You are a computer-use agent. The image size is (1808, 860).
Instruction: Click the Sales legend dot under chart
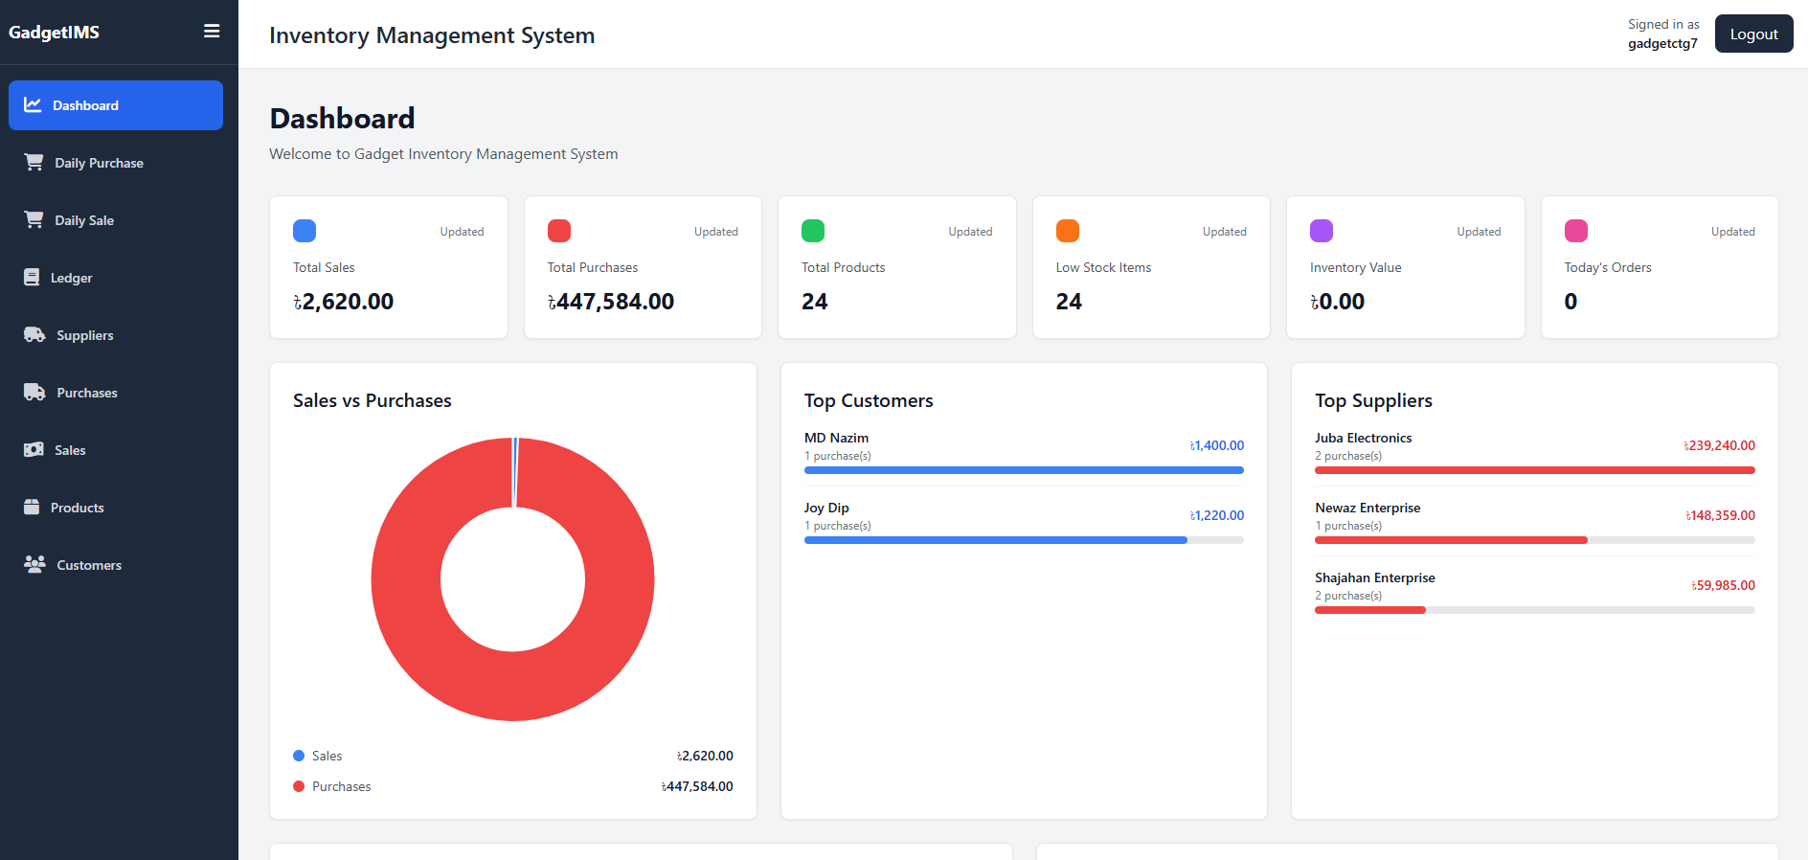(299, 756)
